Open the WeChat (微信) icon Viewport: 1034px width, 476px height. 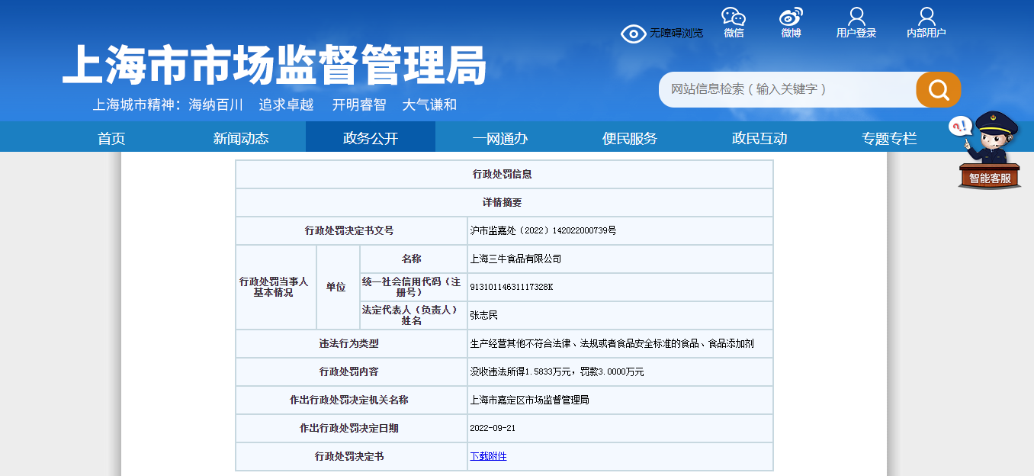(x=734, y=17)
